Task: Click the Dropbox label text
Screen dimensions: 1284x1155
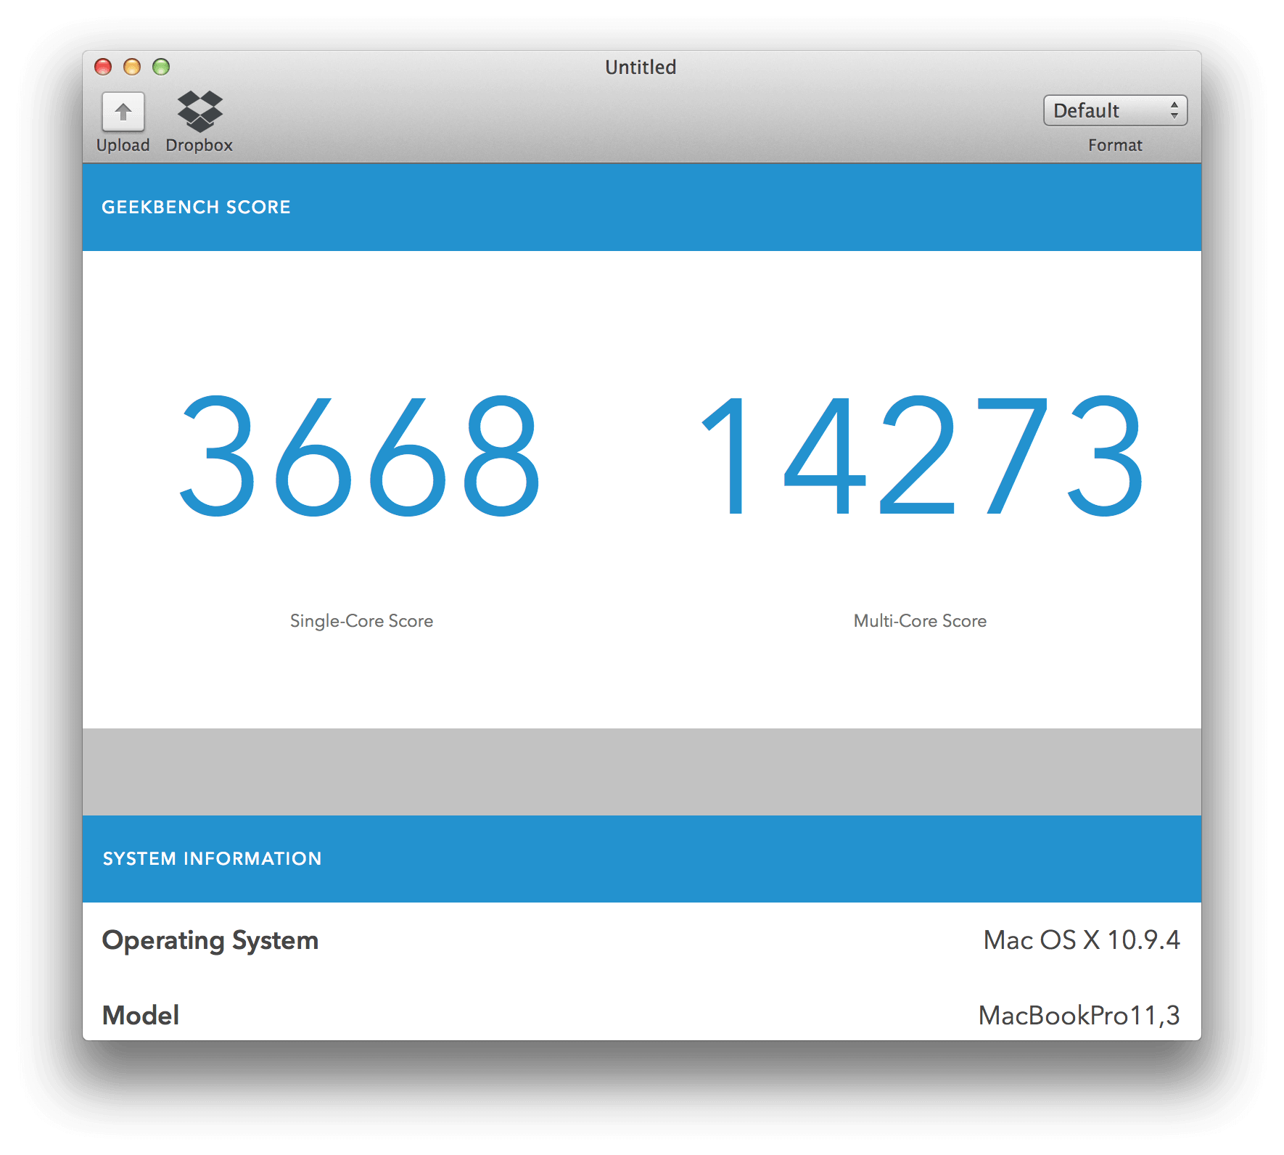Action: 199,145
